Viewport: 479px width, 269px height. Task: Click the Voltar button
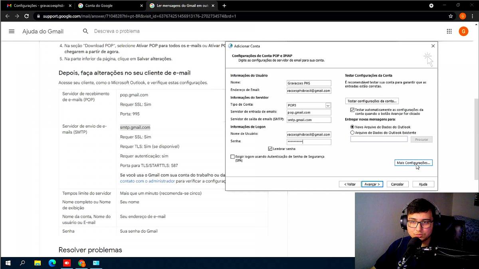pos(350,184)
